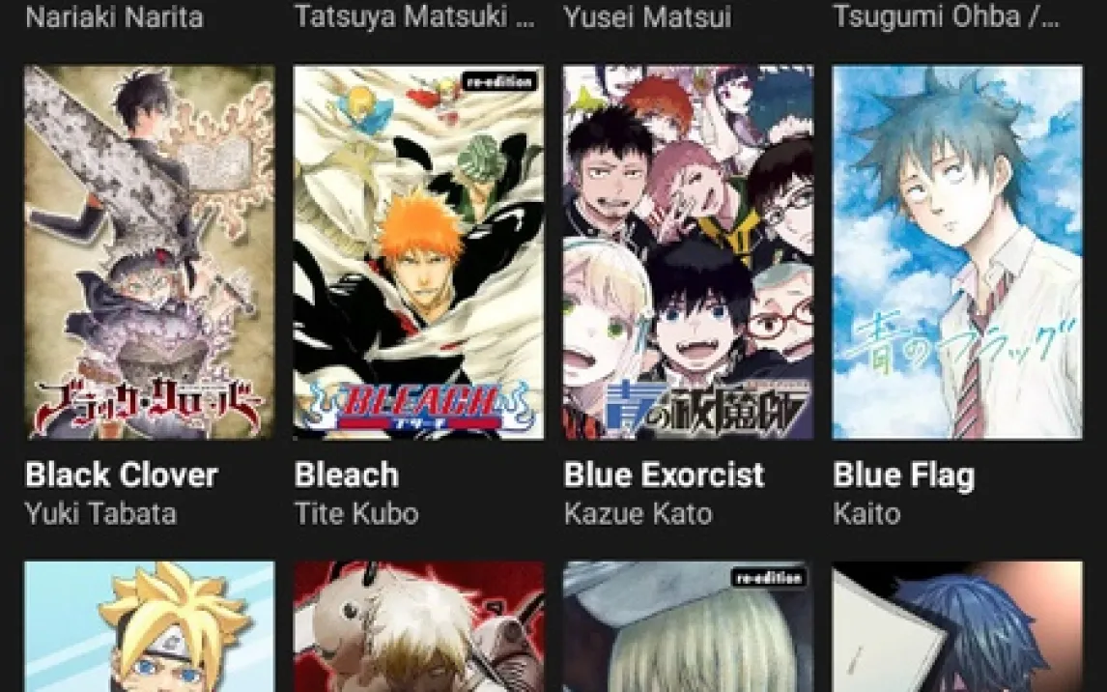Select author Yusei Matsui
Image resolution: width=1107 pixels, height=692 pixels.
click(648, 17)
